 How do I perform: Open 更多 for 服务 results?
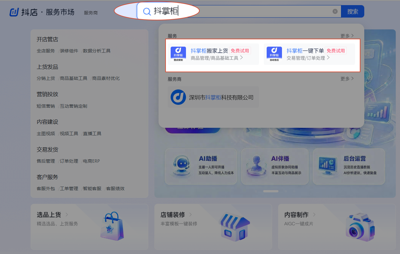point(347,36)
